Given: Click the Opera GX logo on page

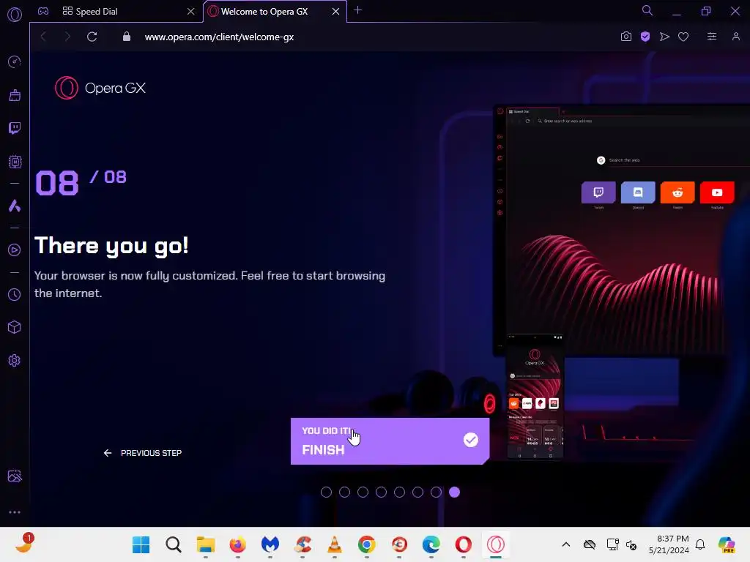Looking at the screenshot, I should [x=100, y=88].
